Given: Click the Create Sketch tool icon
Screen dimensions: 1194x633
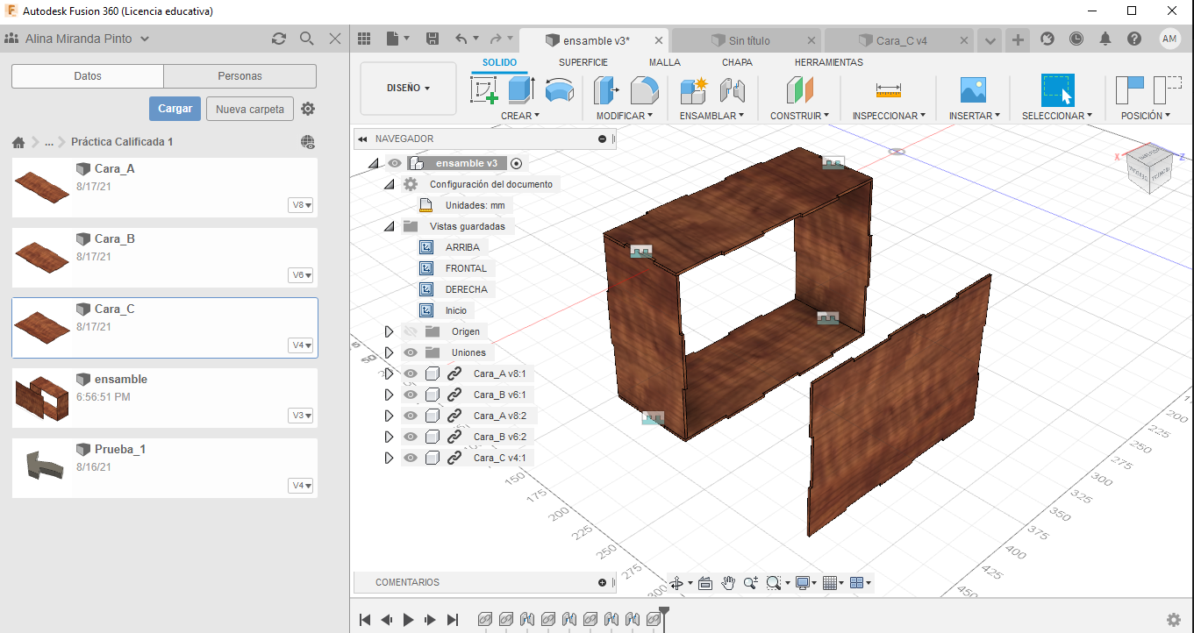Looking at the screenshot, I should point(484,90).
